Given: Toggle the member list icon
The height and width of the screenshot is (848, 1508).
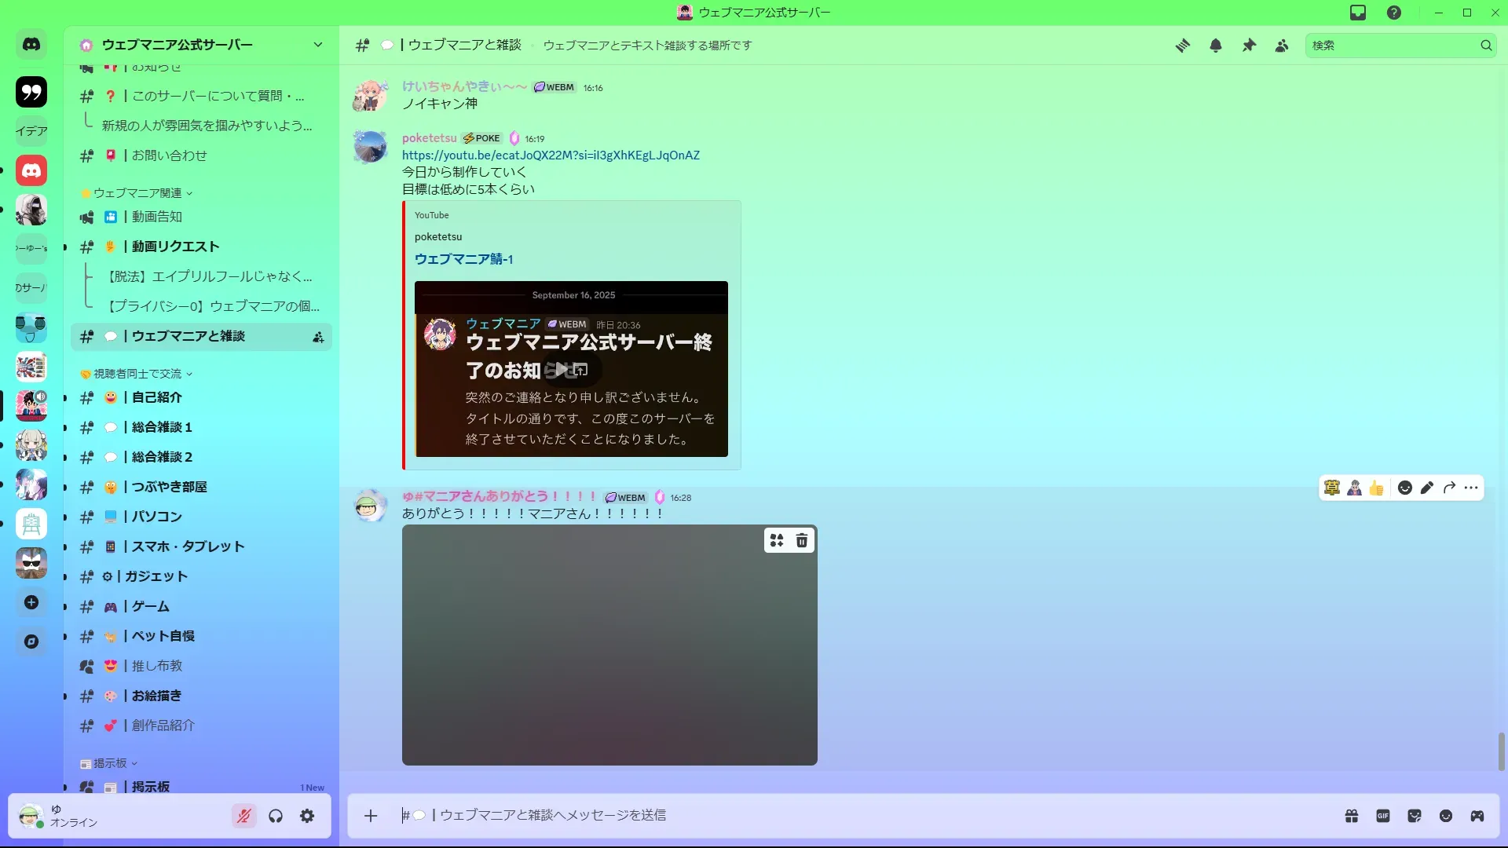Looking at the screenshot, I should (1282, 46).
